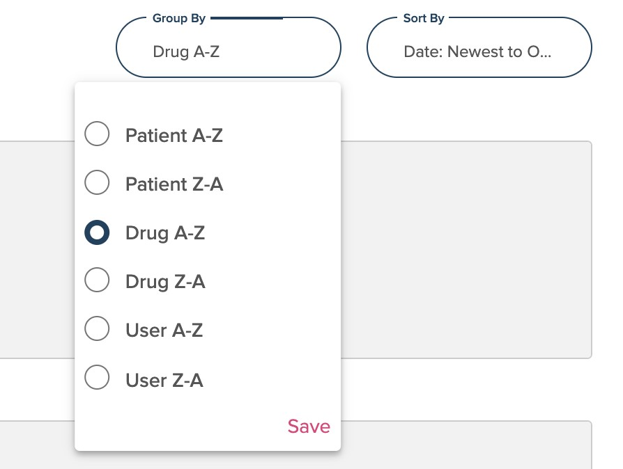This screenshot has width=623, height=469.
Task: Toggle the User Z-A radio button
Action: (x=97, y=379)
